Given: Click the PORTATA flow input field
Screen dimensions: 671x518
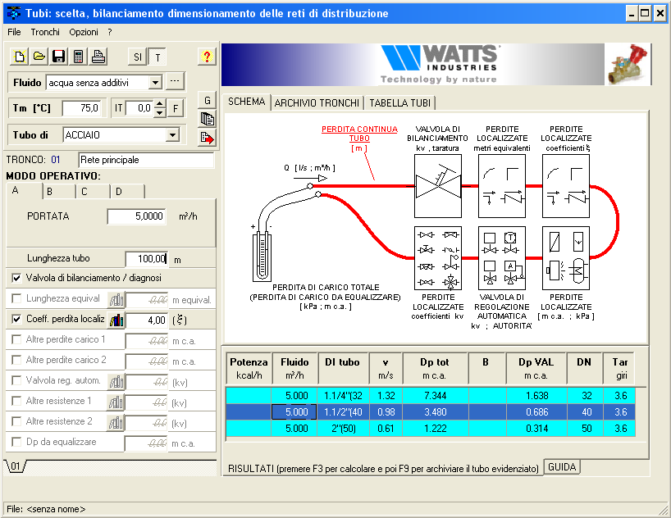Looking at the screenshot, I should (136, 216).
